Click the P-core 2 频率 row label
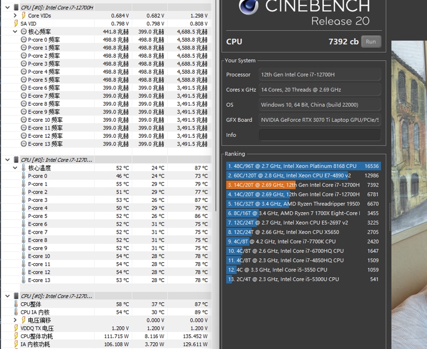427x349 pixels. (44, 56)
